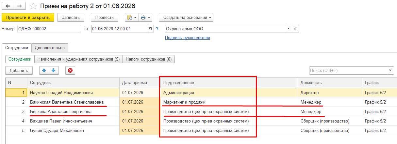Click Бахшиев's График 5/2 cell
The image size is (397, 144).
click(x=379, y=121)
